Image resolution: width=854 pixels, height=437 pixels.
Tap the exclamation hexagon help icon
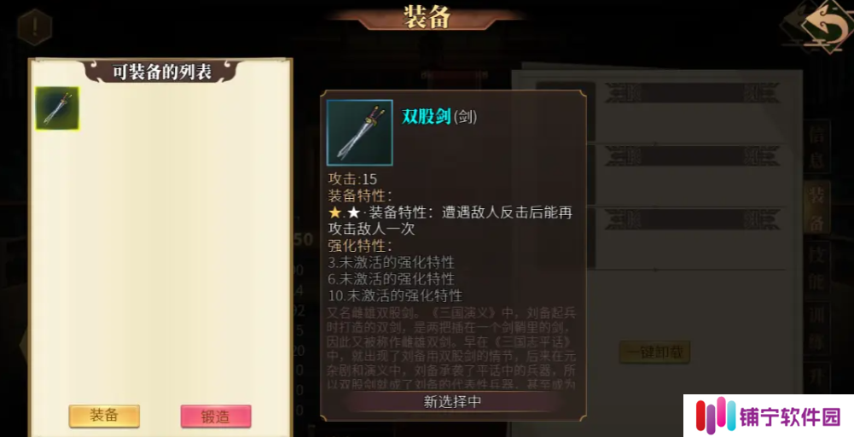(x=35, y=26)
